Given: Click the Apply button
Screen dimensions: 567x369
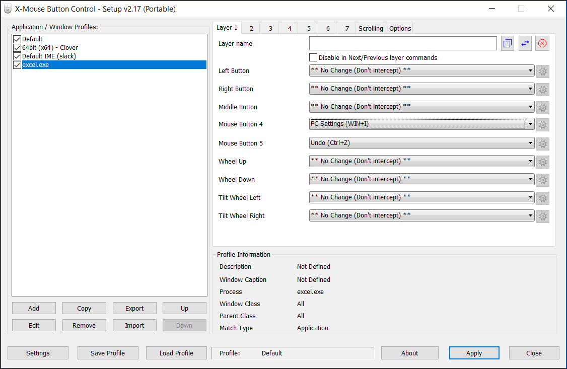Looking at the screenshot, I should [x=474, y=353].
